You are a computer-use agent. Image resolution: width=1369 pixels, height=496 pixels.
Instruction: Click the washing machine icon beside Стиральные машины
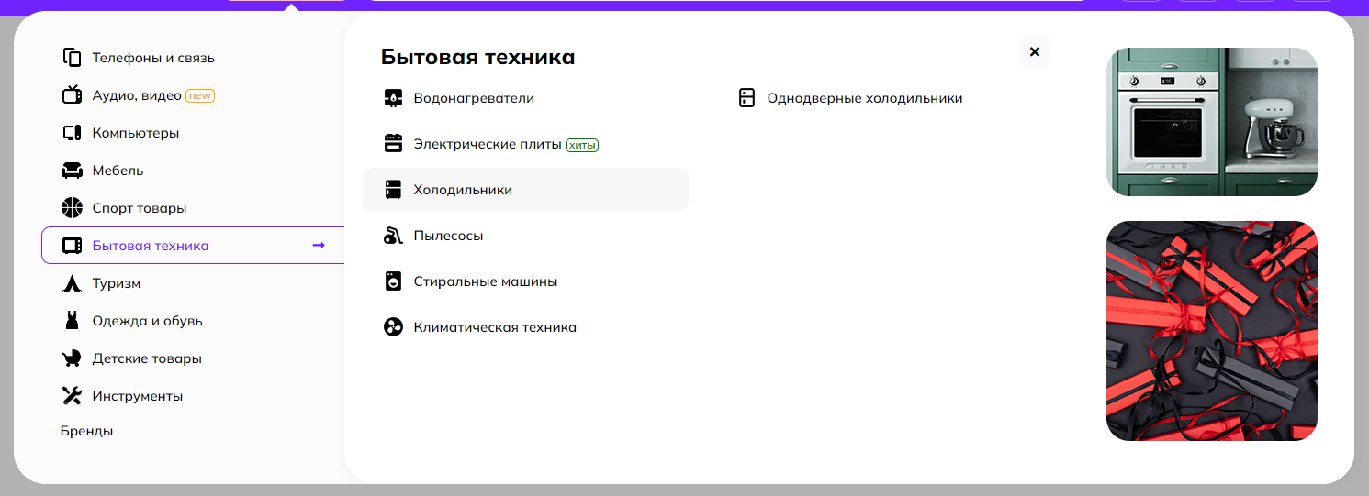[x=393, y=281]
